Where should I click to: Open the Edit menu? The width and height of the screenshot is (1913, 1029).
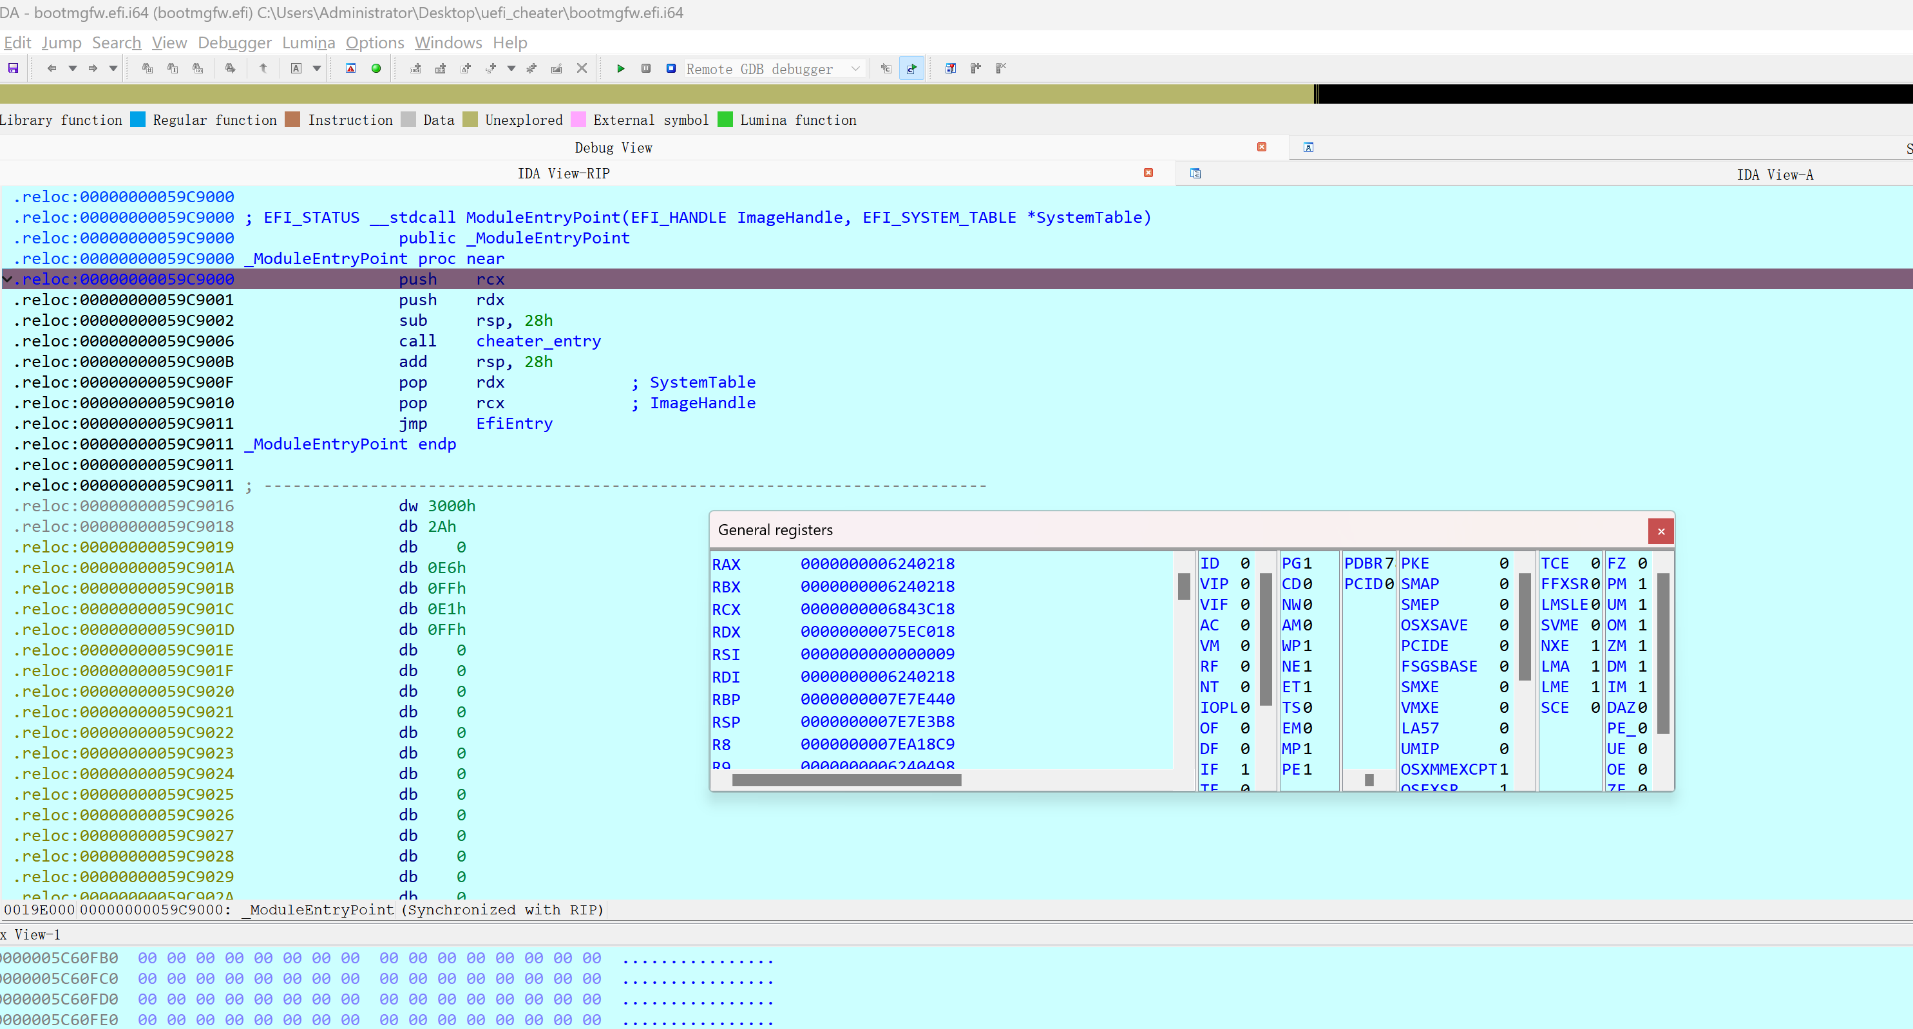[x=17, y=42]
